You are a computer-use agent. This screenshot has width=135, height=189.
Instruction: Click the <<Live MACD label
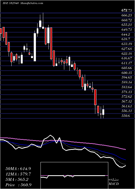click(x=114, y=182)
